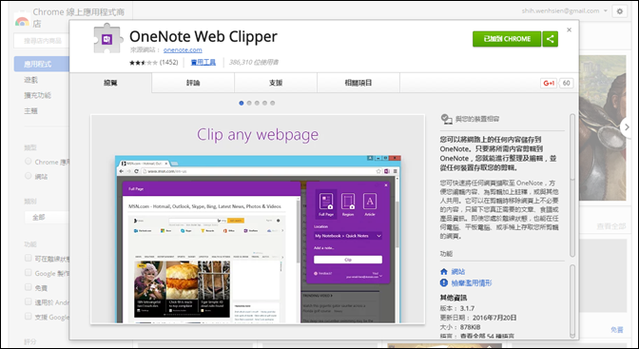Click the device compatibility icon
The width and height of the screenshot is (639, 349).
pos(447,119)
